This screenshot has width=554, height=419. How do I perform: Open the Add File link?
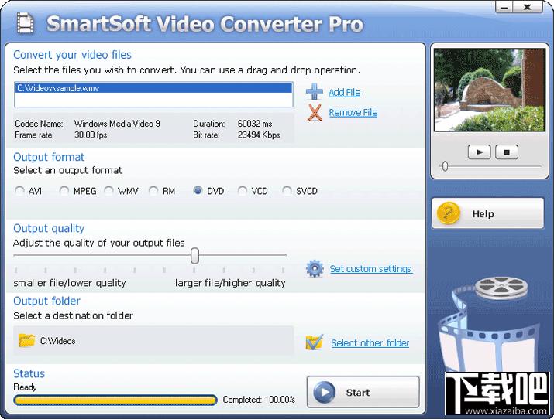point(345,92)
